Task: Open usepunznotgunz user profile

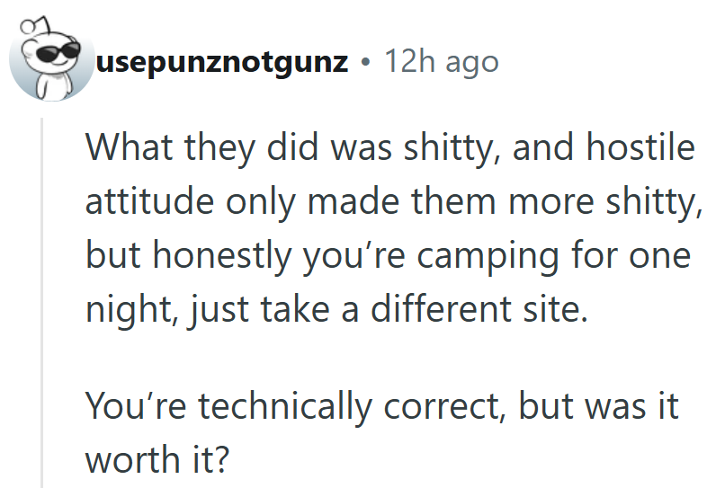Action: [x=222, y=63]
